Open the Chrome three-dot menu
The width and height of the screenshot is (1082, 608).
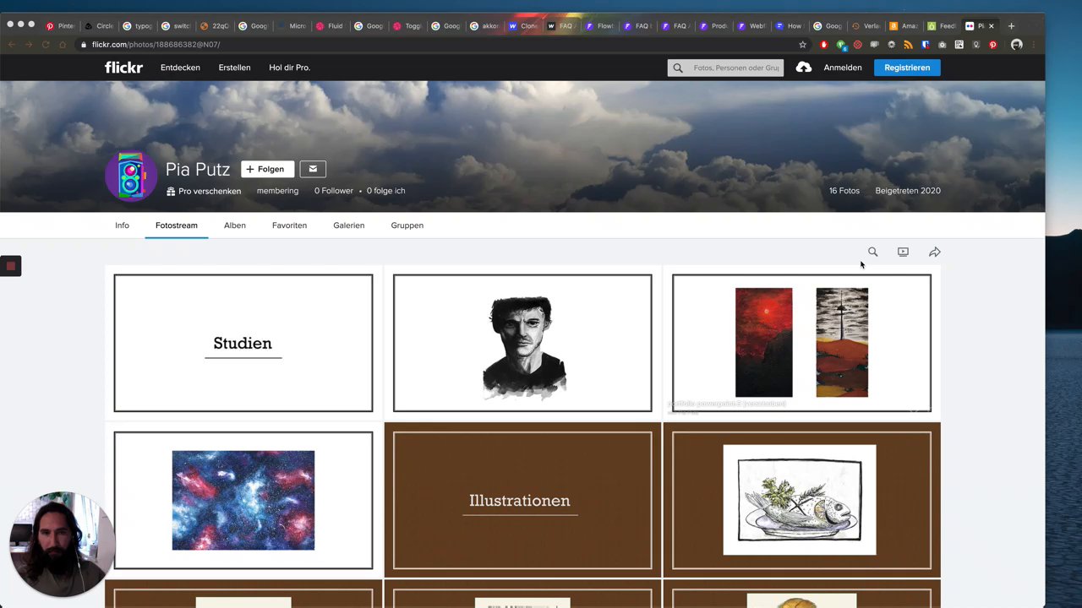pos(1034,45)
